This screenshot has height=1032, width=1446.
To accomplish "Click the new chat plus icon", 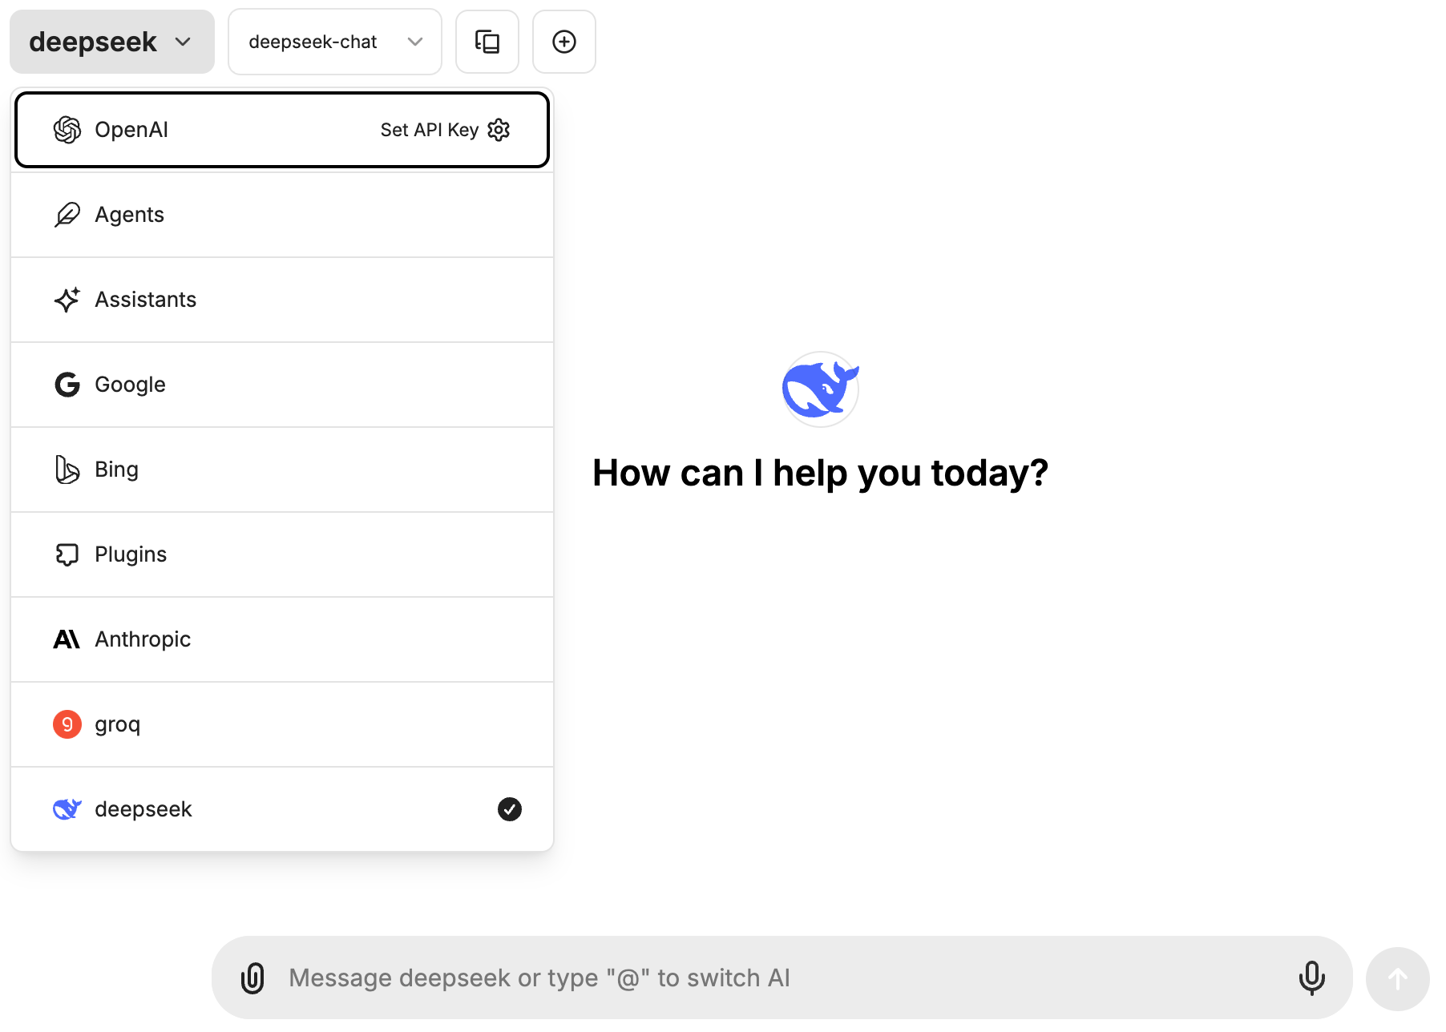I will [564, 42].
